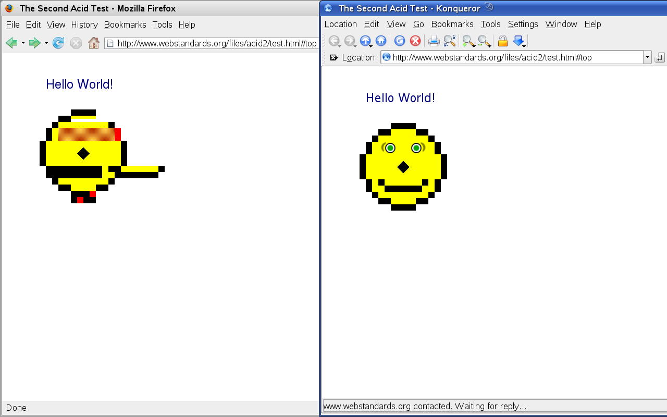
Task: Clear the Konqueror location bar
Action: point(334,57)
